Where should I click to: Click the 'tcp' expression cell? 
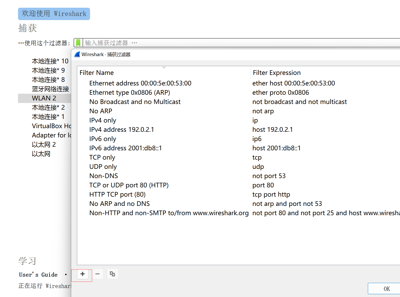pyautogui.click(x=257, y=157)
